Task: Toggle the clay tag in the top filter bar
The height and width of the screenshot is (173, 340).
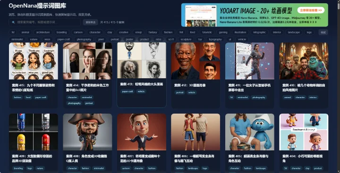Action: 110,32
